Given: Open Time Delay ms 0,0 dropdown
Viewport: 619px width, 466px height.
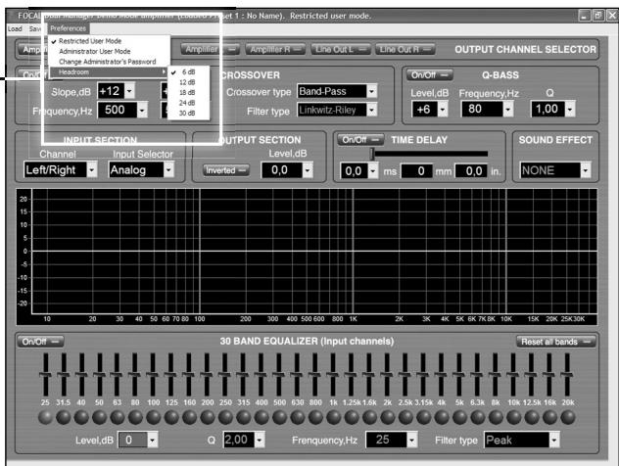Looking at the screenshot, I should (x=373, y=171).
